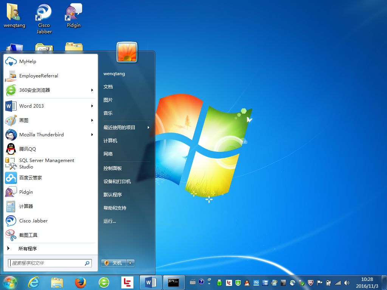Click the Show Desktop strip beside the clock
The height and width of the screenshot is (290, 387).
point(384,282)
